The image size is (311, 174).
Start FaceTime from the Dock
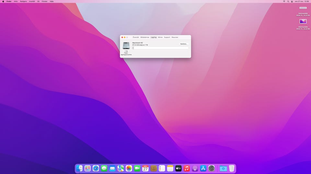[x=137, y=168]
